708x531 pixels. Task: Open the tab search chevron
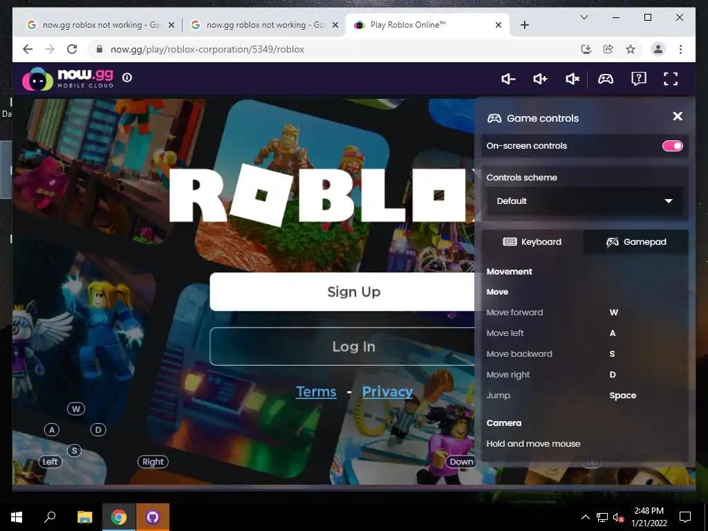pos(584,17)
